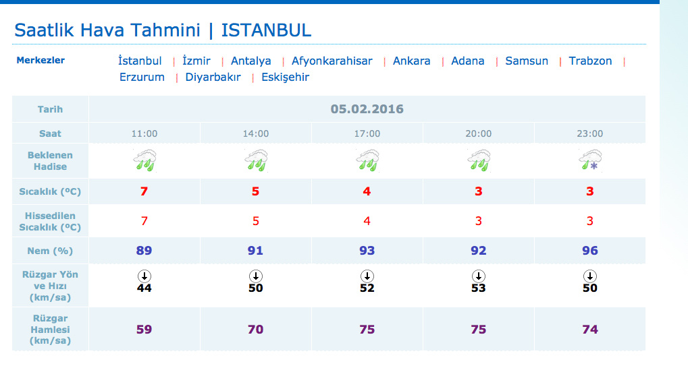688x370 pixels.
Task: Choose Erzurum from the centers list
Action: coord(142,77)
